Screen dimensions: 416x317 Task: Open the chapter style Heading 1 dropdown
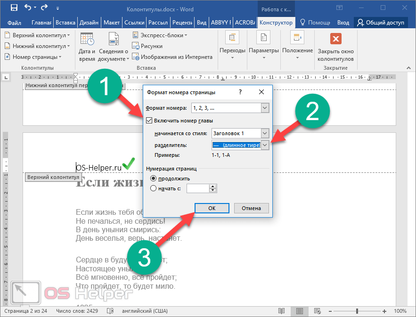click(x=265, y=134)
